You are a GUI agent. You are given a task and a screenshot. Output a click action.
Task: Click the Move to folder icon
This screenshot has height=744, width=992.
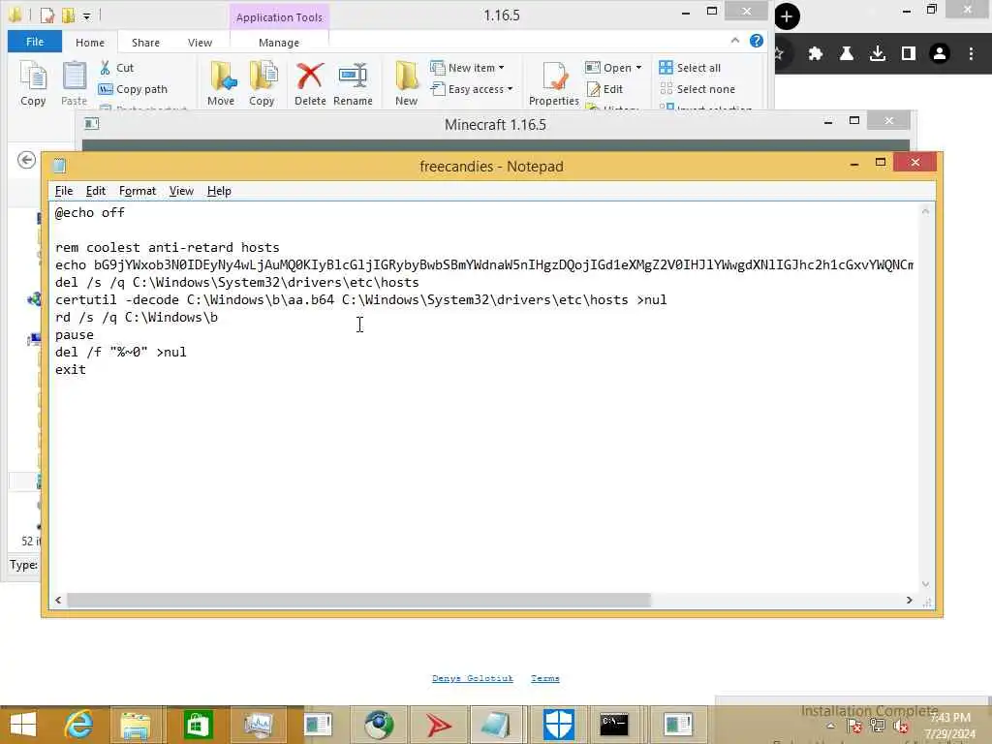[221, 83]
